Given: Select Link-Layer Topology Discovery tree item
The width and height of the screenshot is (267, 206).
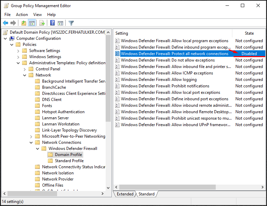Looking at the screenshot, I should pos(70,130).
